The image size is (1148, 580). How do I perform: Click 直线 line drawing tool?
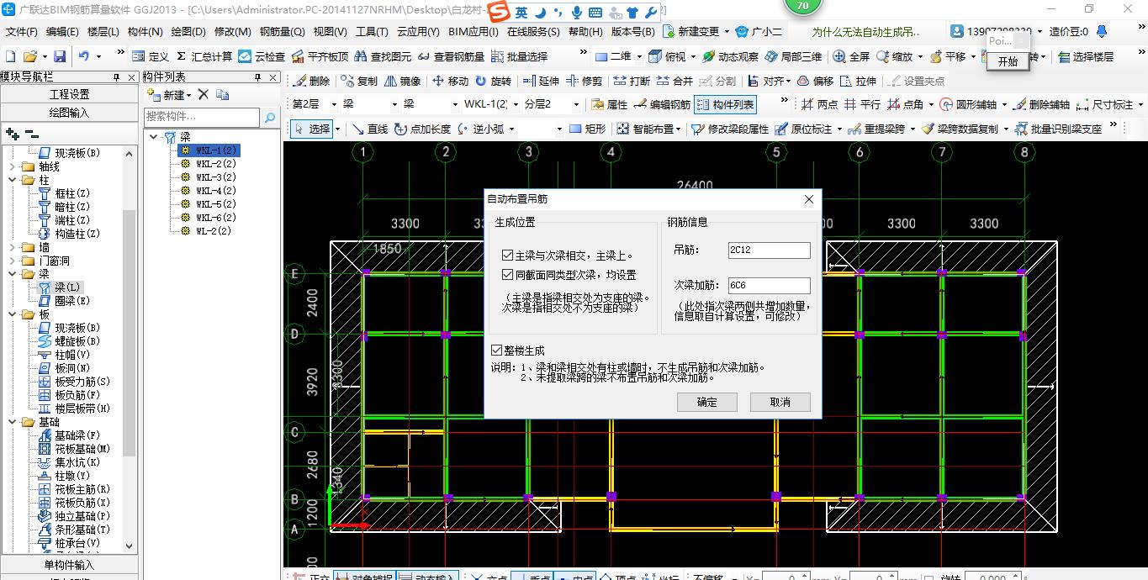(x=370, y=129)
